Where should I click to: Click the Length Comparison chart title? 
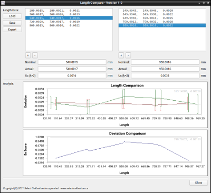pyautogui.click(x=127, y=85)
